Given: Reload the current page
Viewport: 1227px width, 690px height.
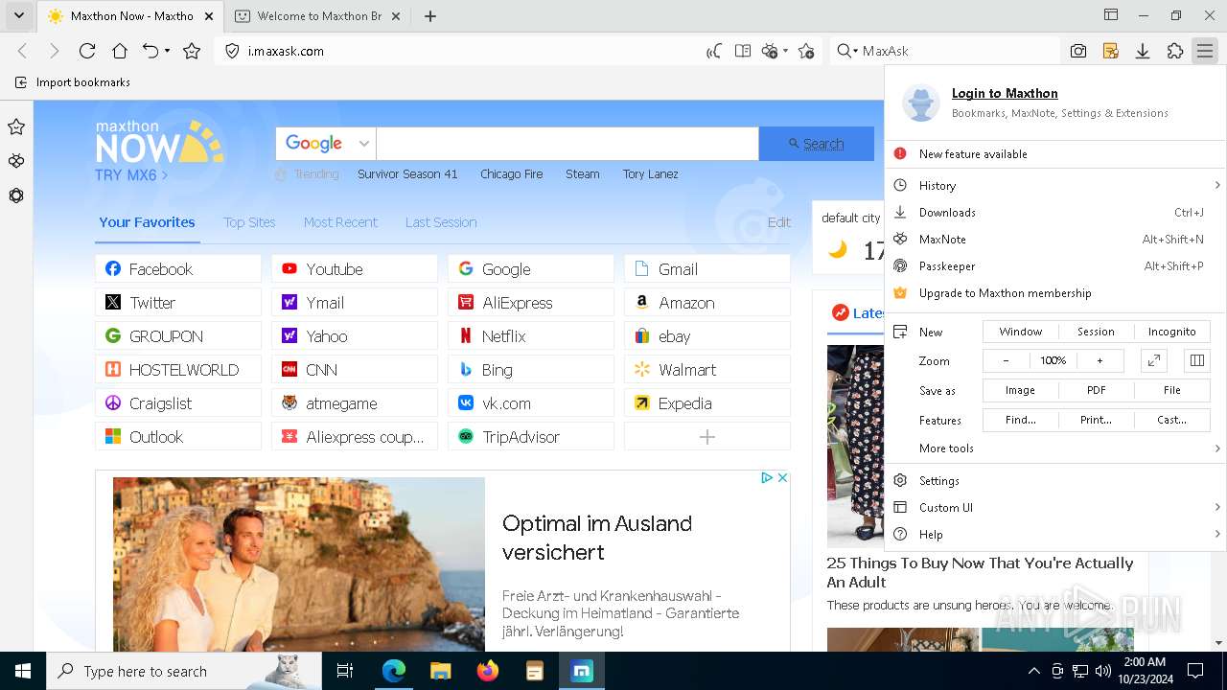Looking at the screenshot, I should click(x=87, y=51).
